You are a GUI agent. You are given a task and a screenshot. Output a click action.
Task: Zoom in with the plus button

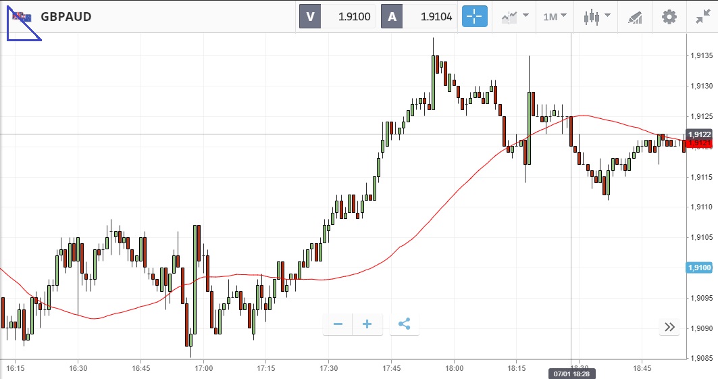[367, 324]
